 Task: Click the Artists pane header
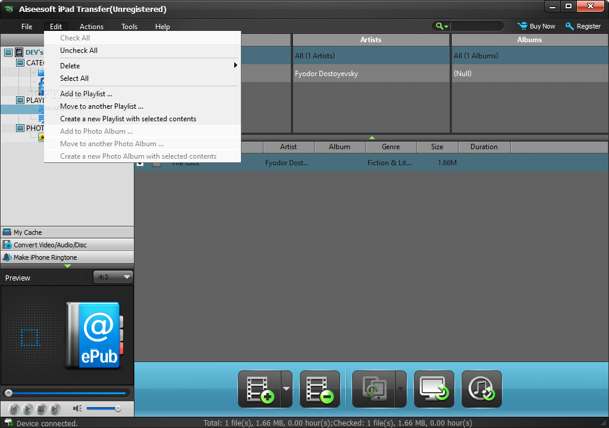[x=371, y=40]
